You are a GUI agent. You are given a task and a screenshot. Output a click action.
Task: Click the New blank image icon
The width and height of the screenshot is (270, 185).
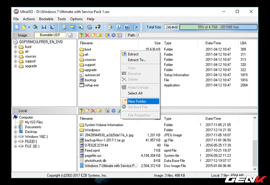pyautogui.click(x=17, y=27)
